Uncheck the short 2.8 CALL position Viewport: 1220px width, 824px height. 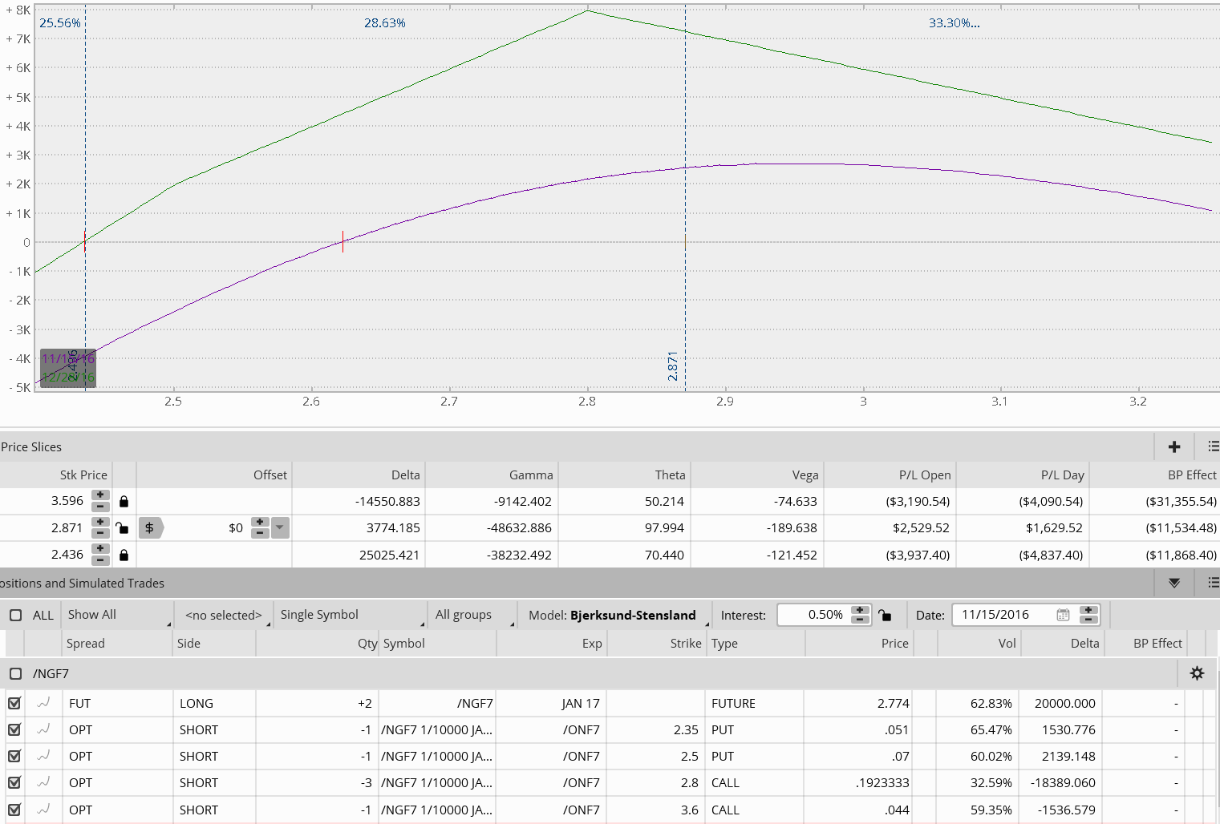(14, 782)
